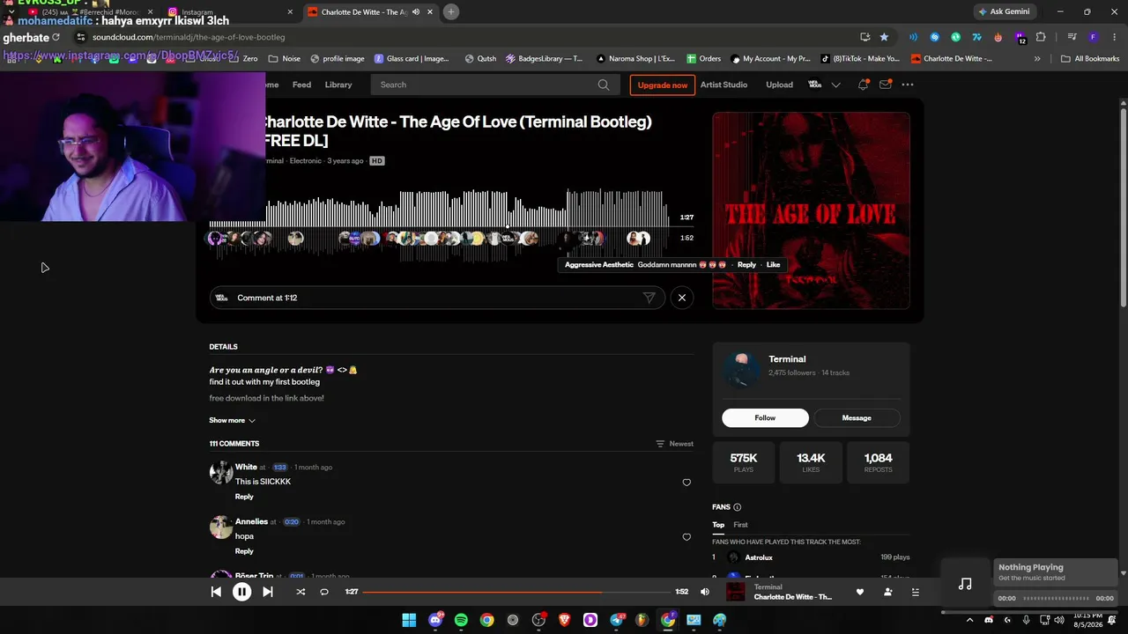Open the Newest comment sort dropdown
This screenshot has height=634, width=1128.
pos(675,444)
